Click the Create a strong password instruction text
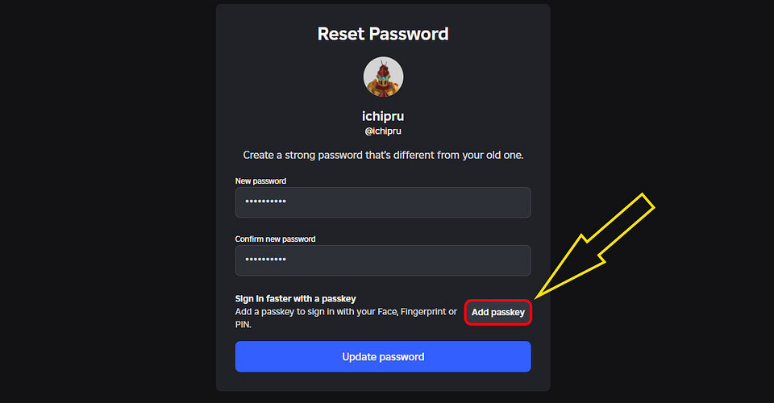Image resolution: width=774 pixels, height=403 pixels. tap(383, 155)
